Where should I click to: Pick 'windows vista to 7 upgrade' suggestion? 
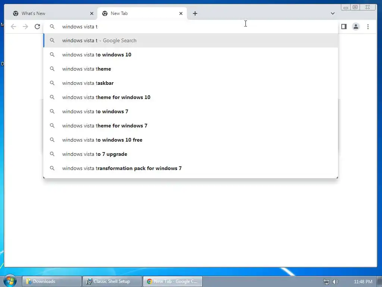(x=191, y=154)
